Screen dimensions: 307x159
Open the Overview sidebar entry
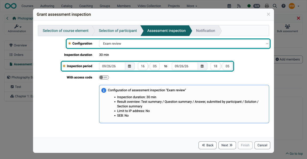pos(19,45)
